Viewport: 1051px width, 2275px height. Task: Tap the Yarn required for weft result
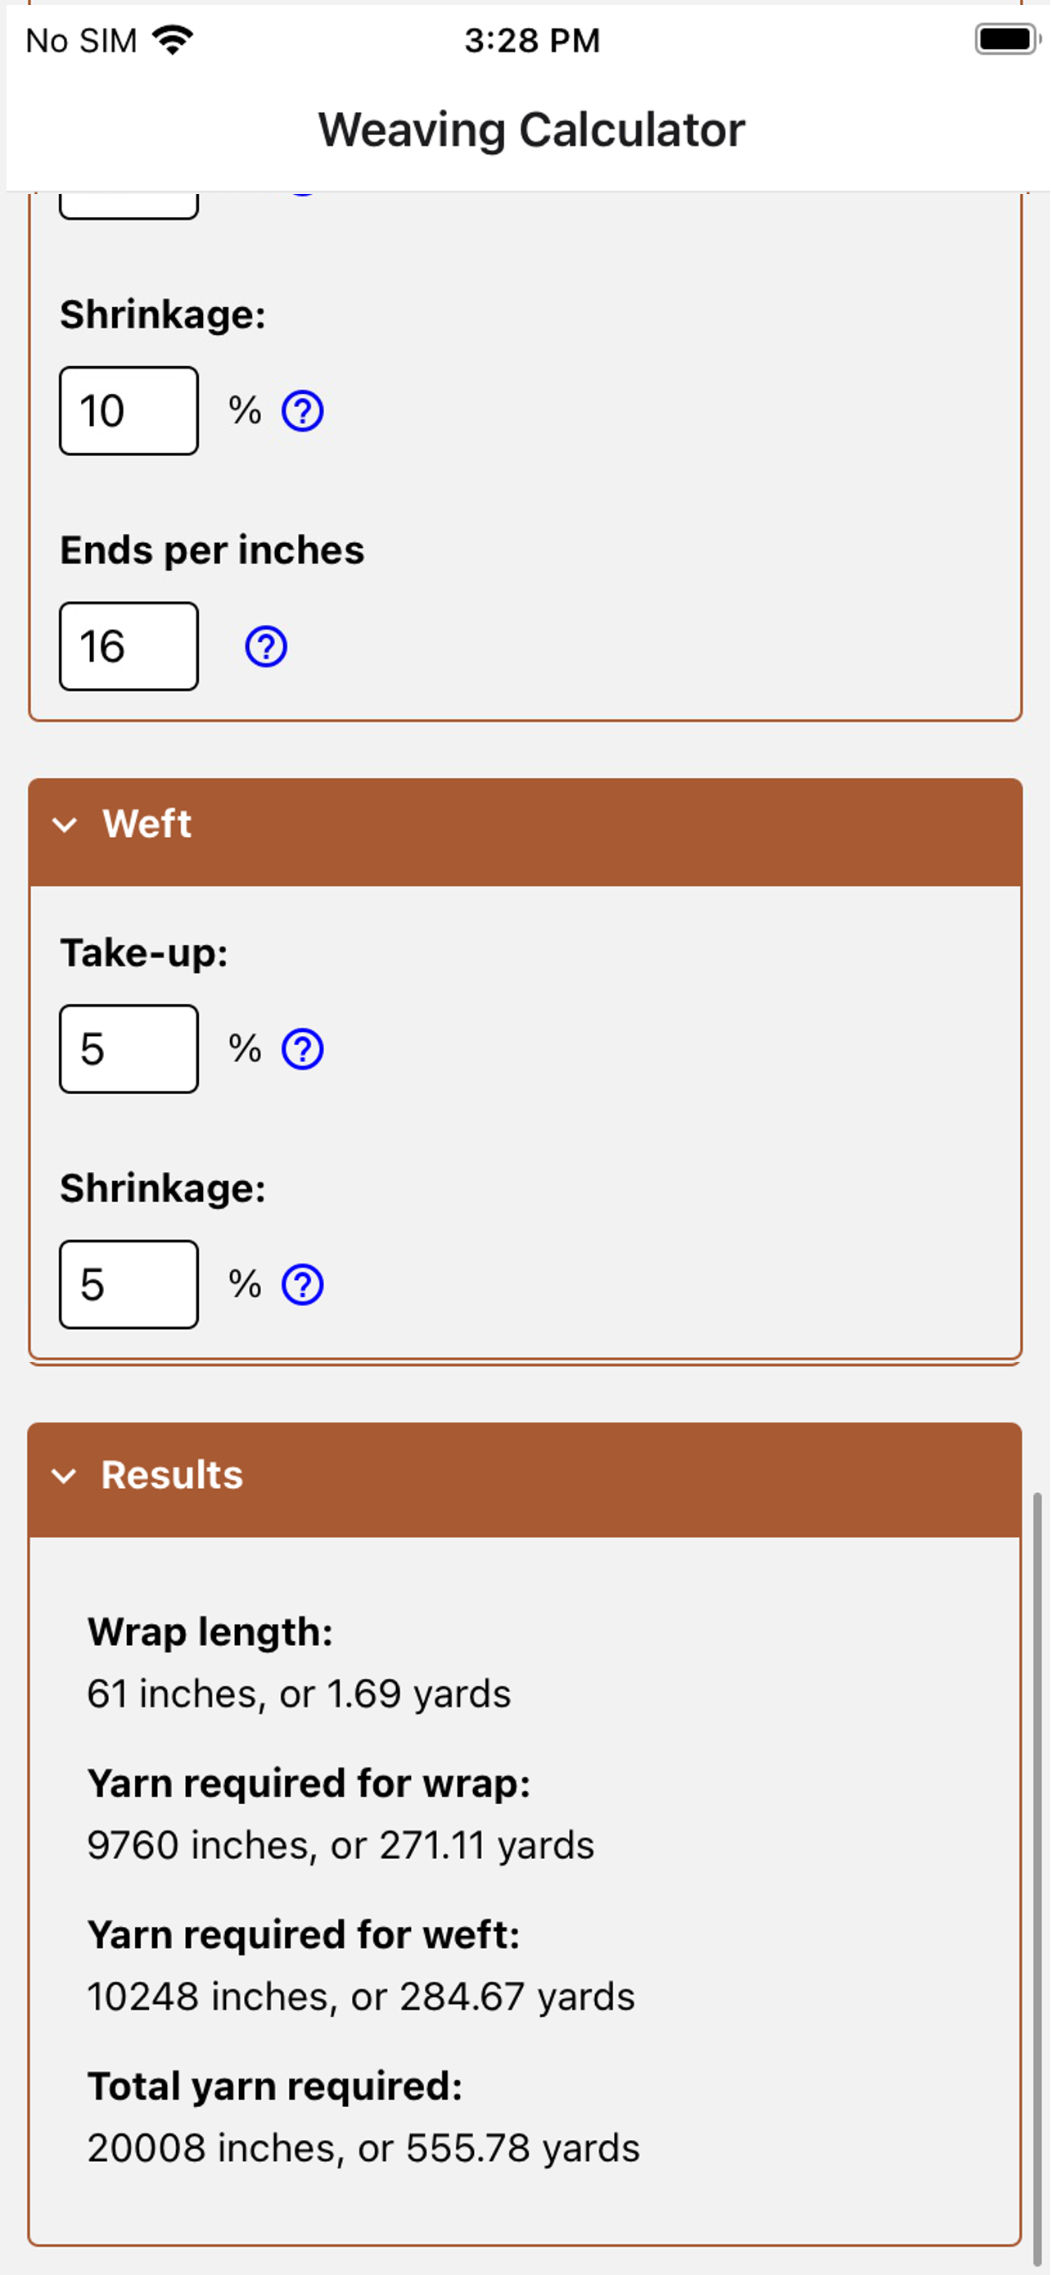pyautogui.click(x=361, y=1997)
